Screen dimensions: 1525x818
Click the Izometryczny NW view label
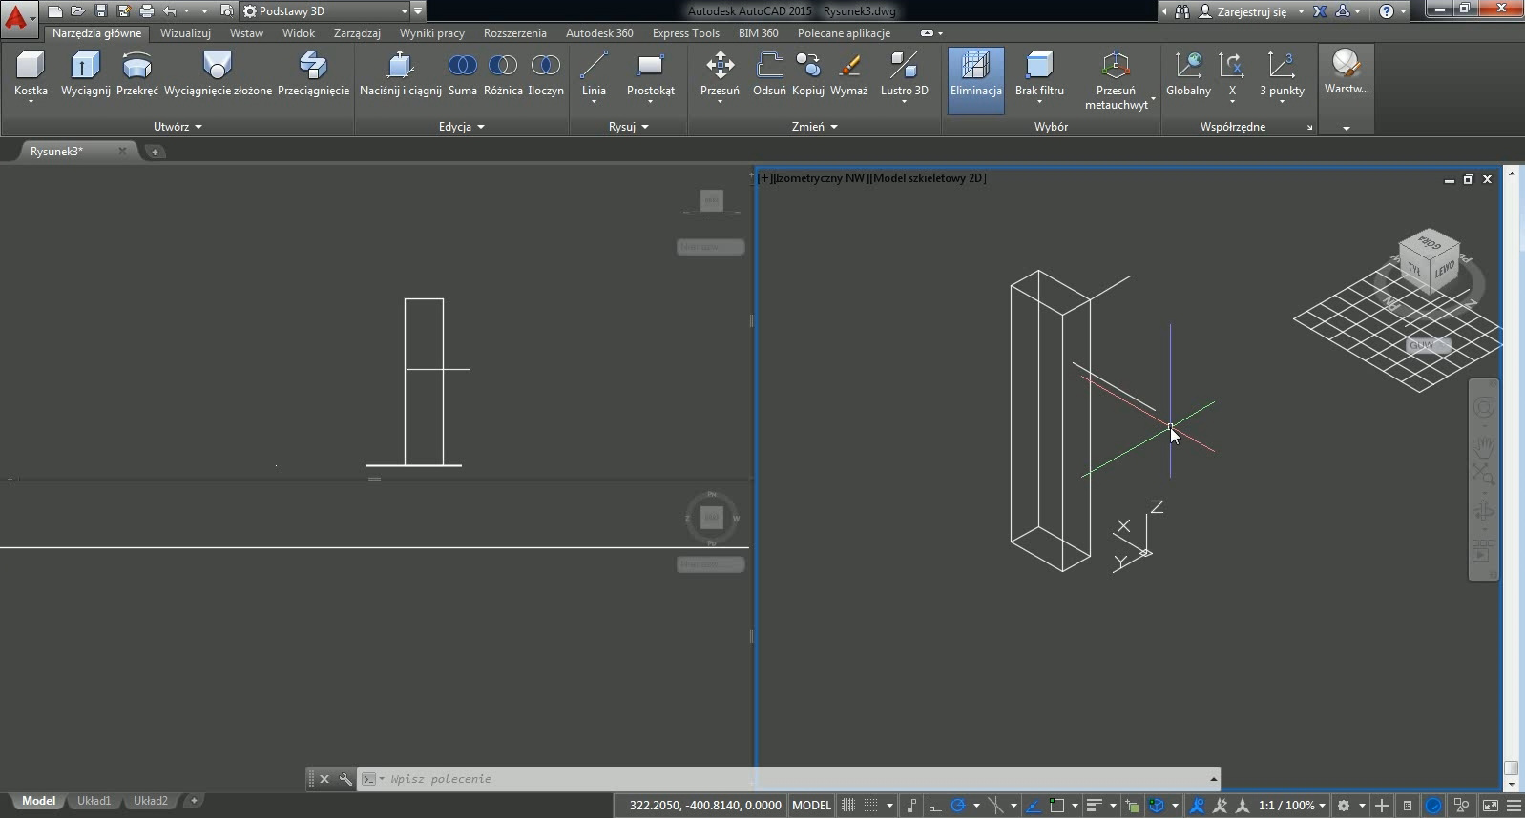[821, 178]
